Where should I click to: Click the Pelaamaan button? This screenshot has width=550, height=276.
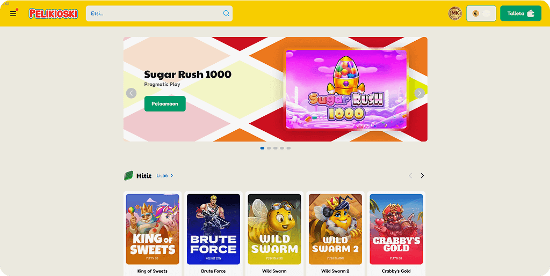click(x=165, y=104)
